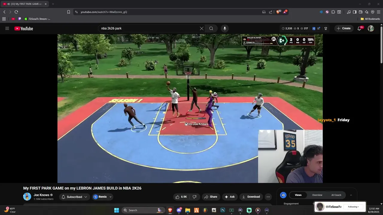This screenshot has height=215, width=383.
Task: Go back with browser back arrow
Action: pos(4,12)
